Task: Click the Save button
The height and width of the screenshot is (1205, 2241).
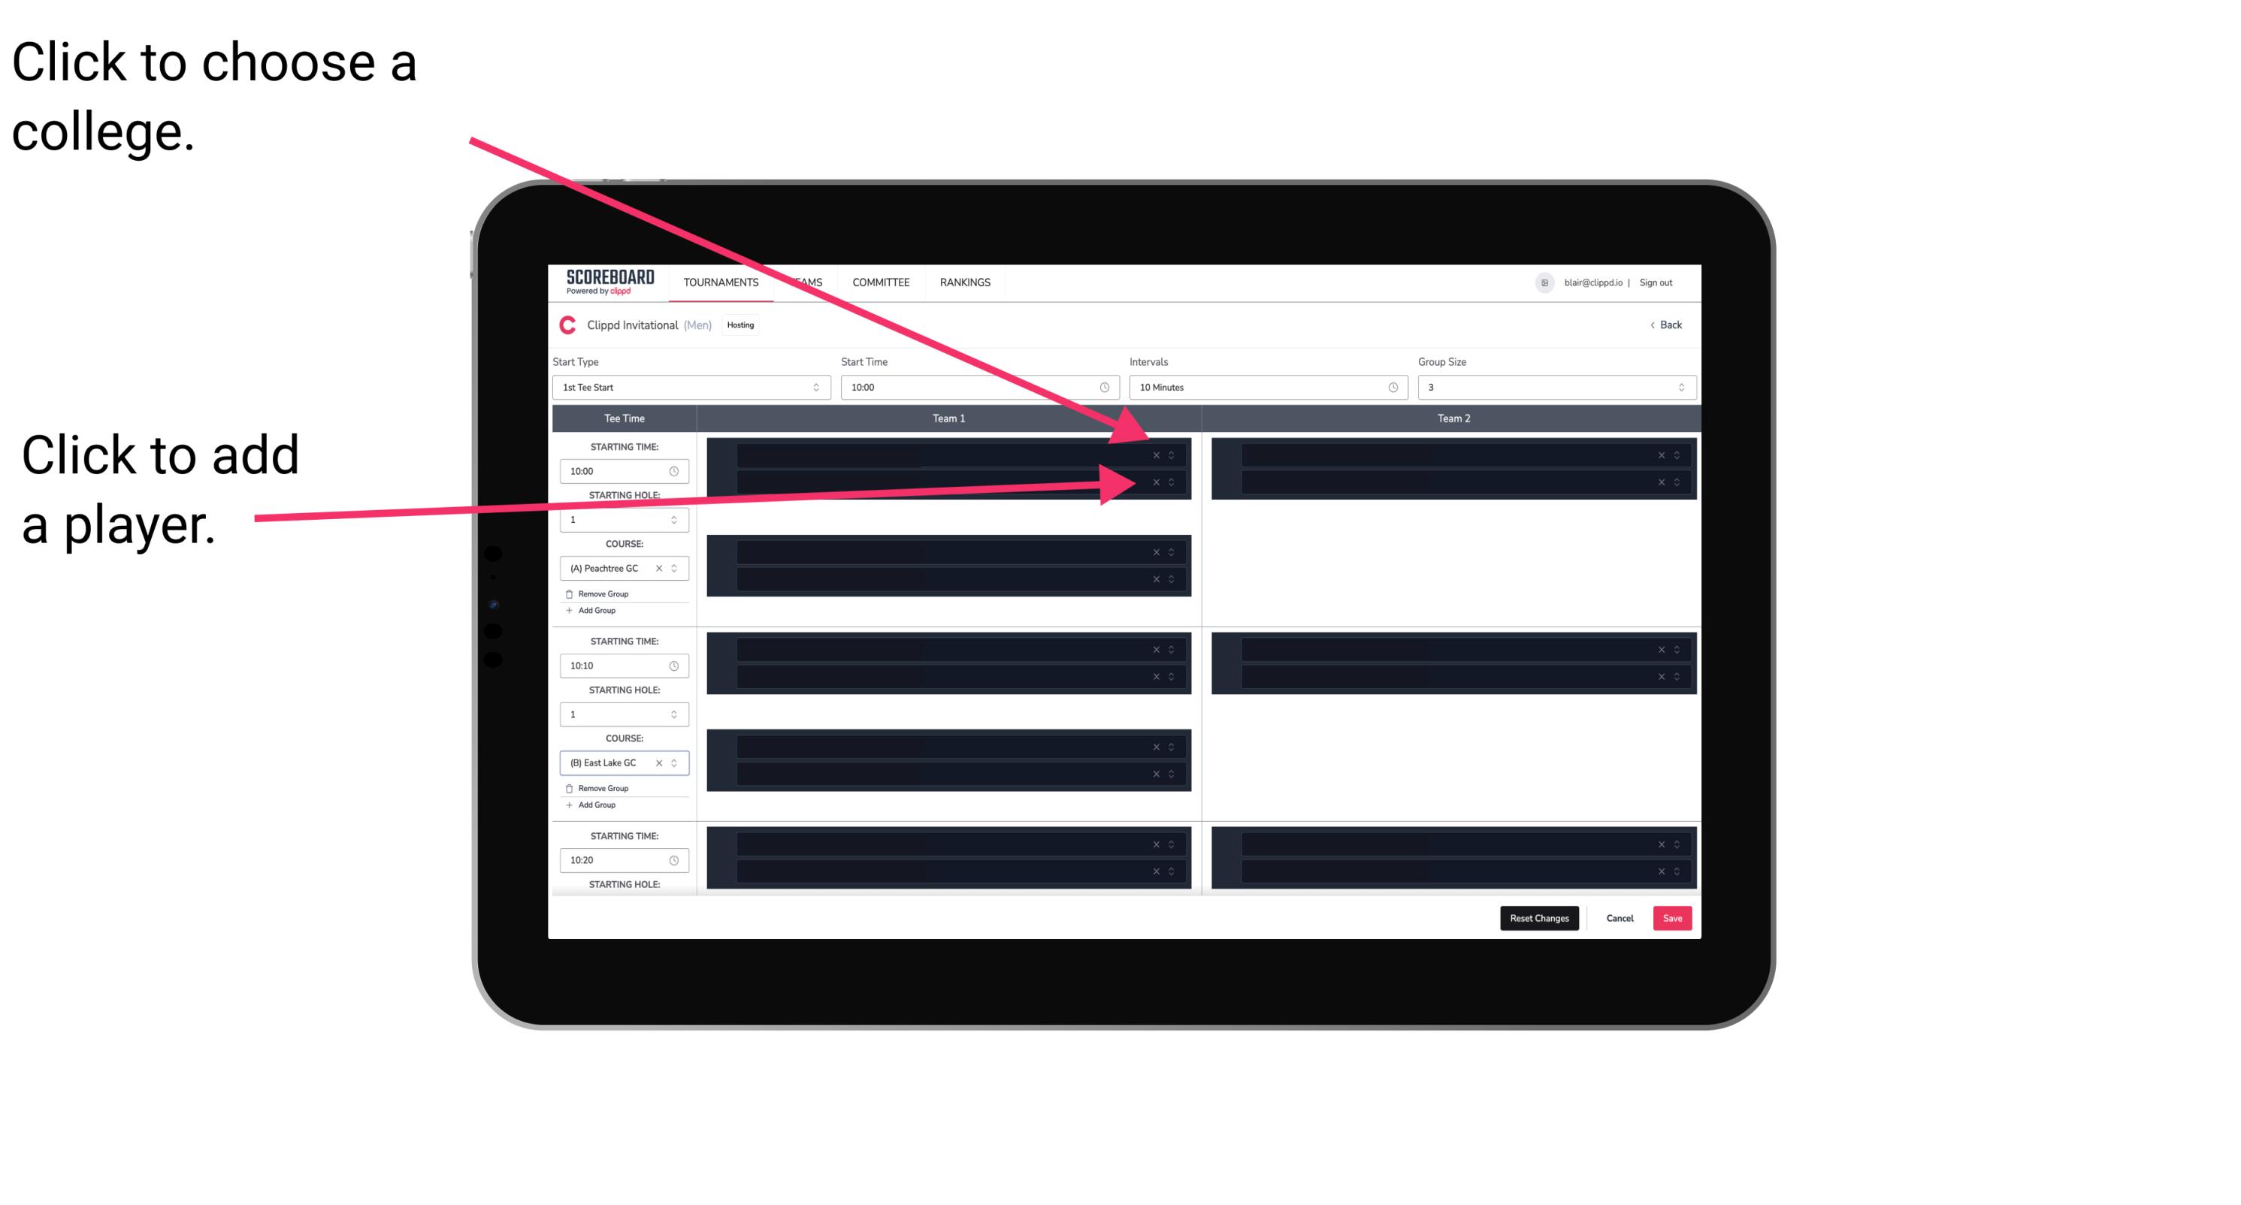Action: tap(1673, 917)
